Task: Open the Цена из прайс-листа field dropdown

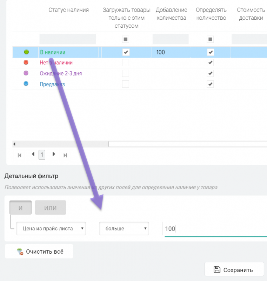Action: (x=51, y=228)
